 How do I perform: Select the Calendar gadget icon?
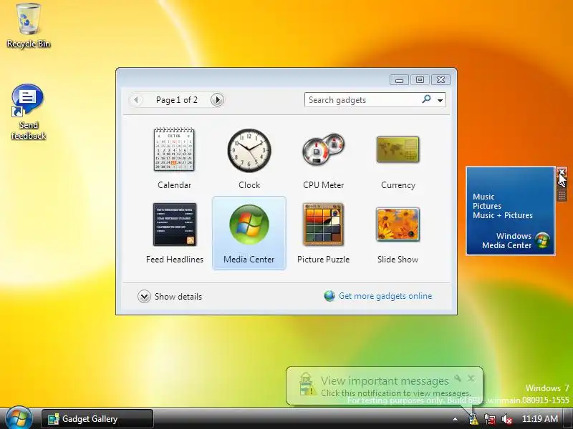coord(174,149)
